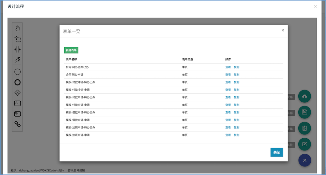This screenshot has width=326, height=175.
Task: Click 复制 for 合同审批-申请
Action: (x=237, y=75)
